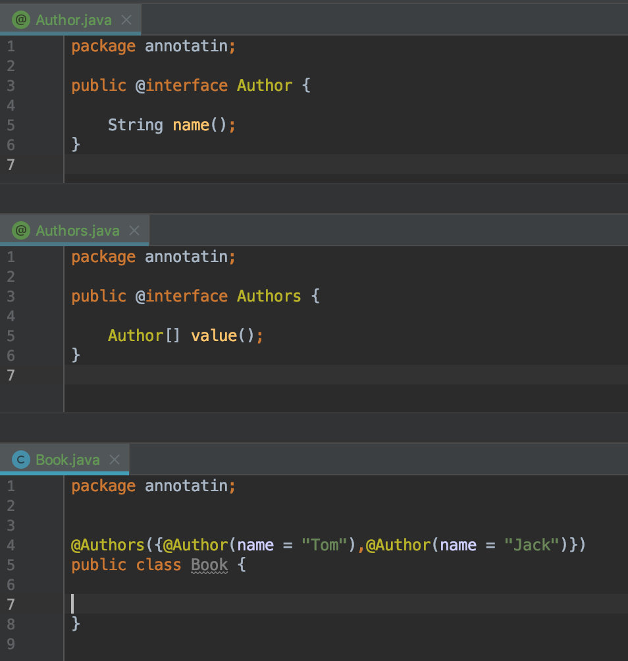Click line number 3 in Author.java gutter
628x661 pixels.
click(10, 85)
